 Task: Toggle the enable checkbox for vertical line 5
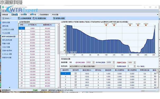(x=76, y=85)
